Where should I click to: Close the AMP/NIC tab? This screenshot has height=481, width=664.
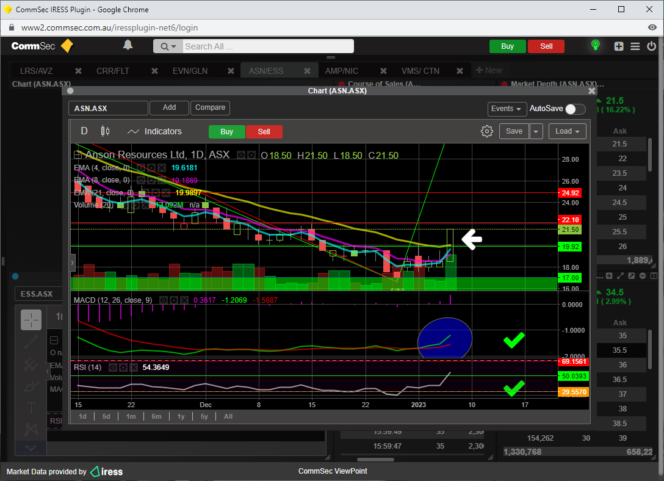pos(383,71)
